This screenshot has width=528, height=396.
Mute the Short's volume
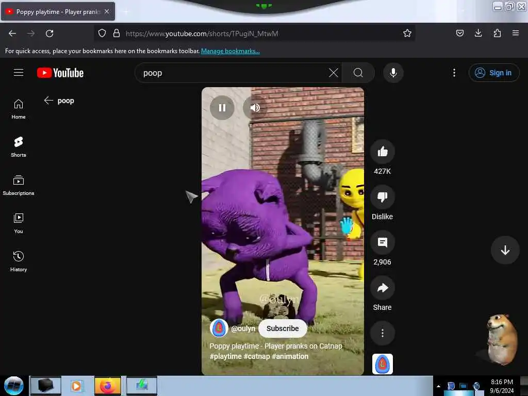pyautogui.click(x=255, y=108)
